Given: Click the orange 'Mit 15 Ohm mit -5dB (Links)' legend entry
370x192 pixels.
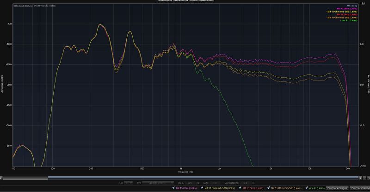Looking at the screenshot, I should coord(342,18).
